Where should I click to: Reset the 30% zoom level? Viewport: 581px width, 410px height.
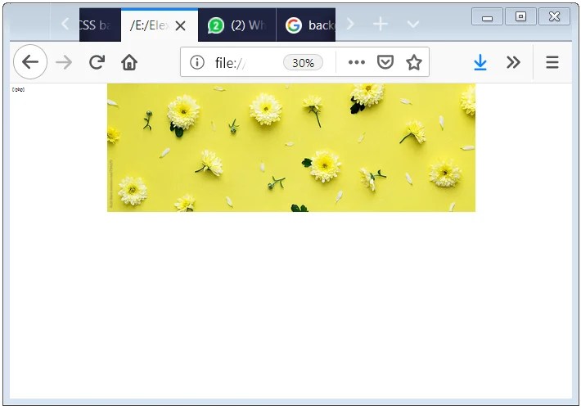coord(303,63)
